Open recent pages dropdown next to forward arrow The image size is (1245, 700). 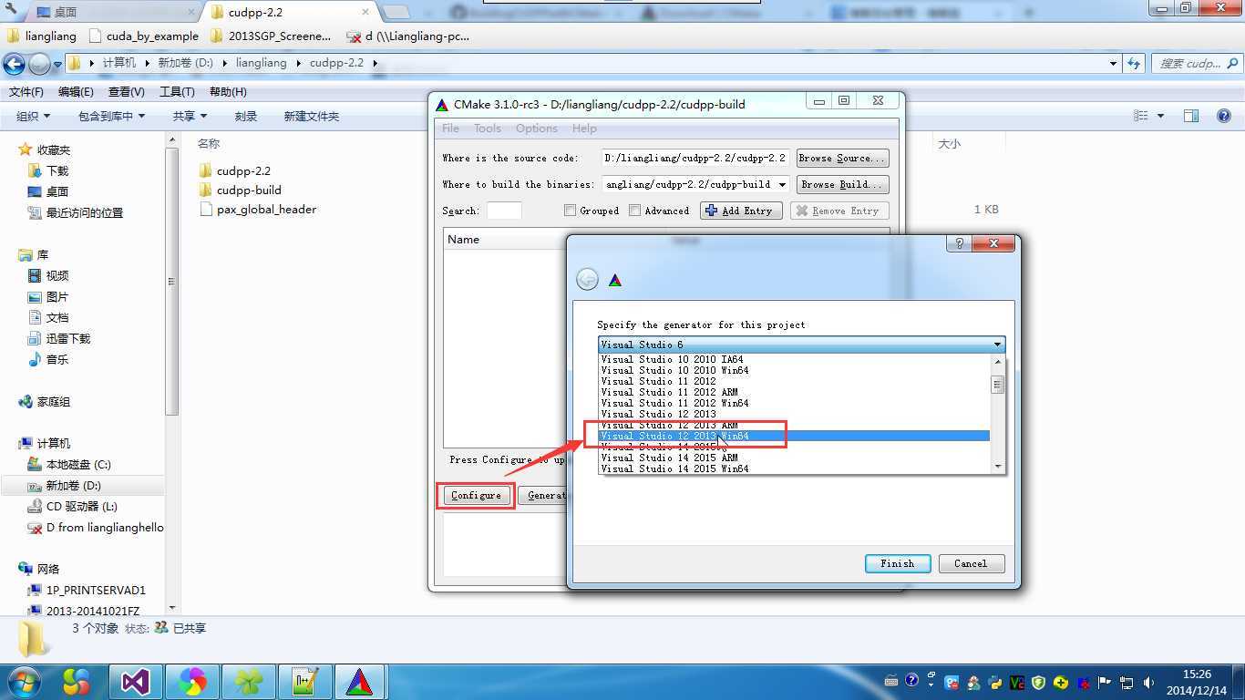(x=57, y=64)
